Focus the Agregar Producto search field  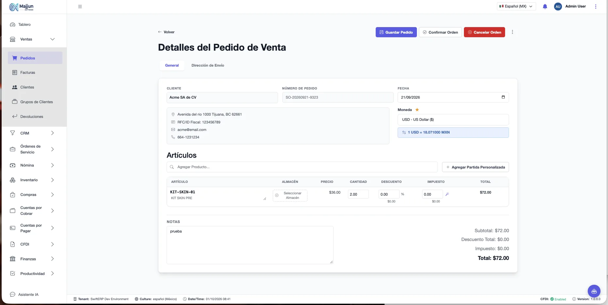coord(302,167)
